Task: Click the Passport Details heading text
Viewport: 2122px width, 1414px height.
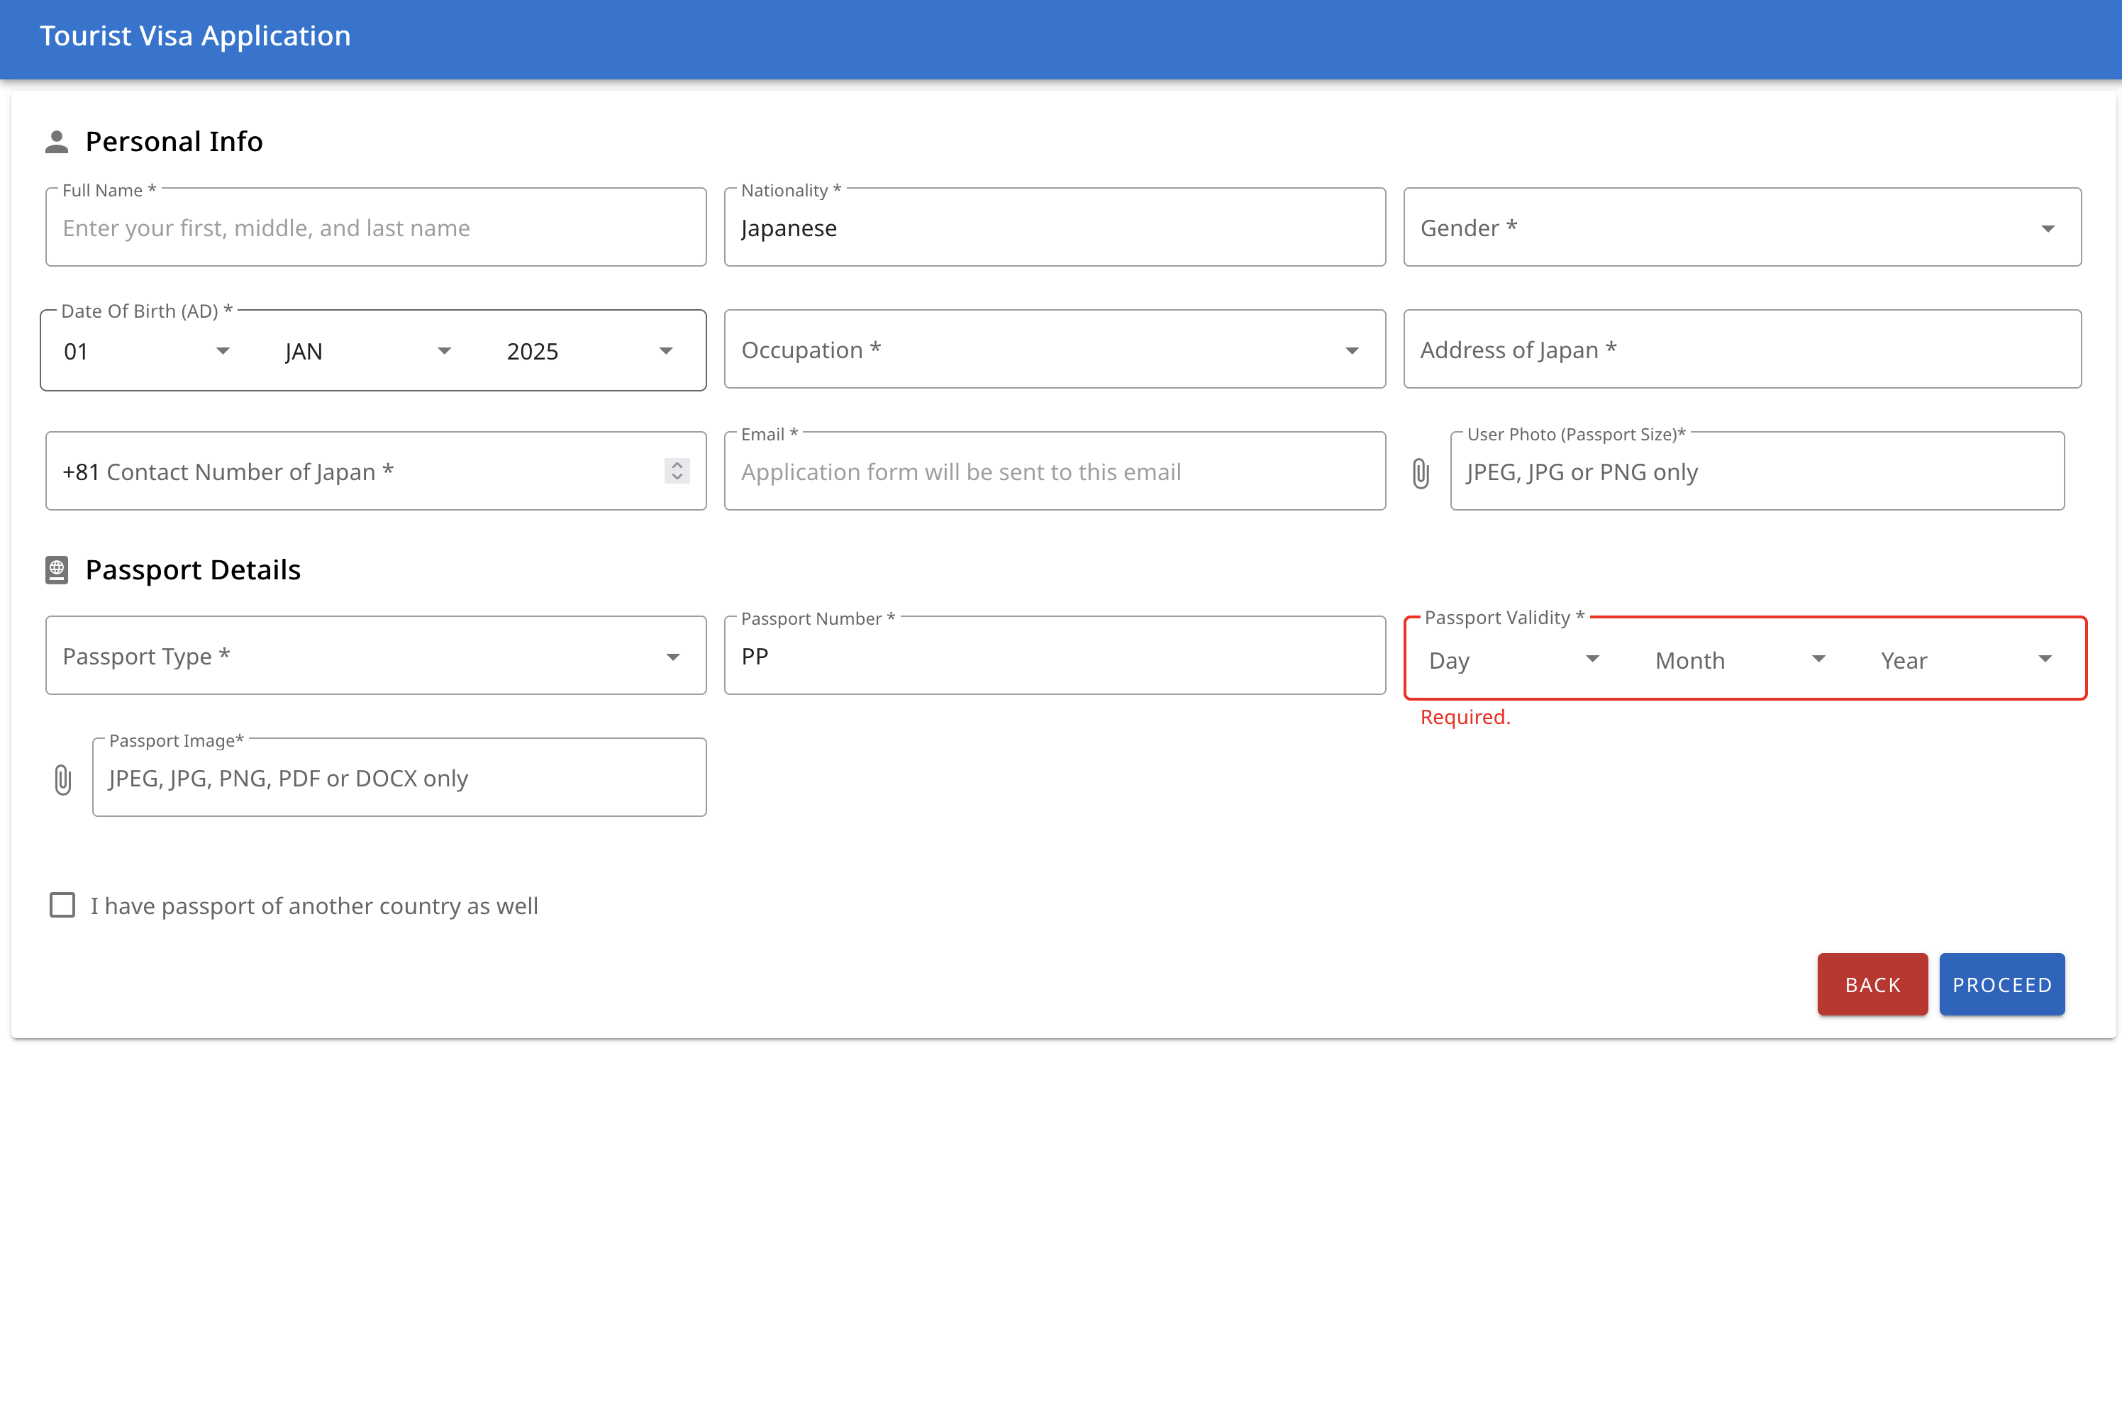Action: (193, 570)
